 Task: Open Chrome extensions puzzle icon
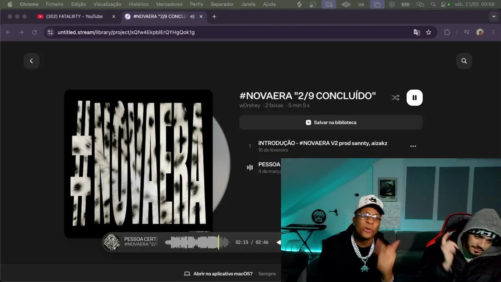coord(447,32)
